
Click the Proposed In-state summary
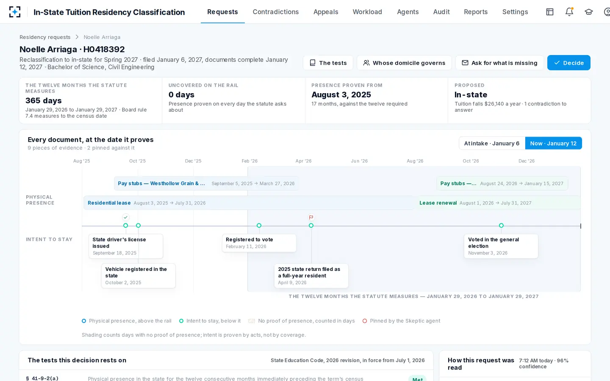click(519, 100)
